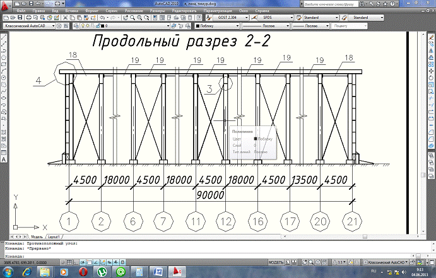Activate the Multiline Text tool

click(x=4, y=160)
